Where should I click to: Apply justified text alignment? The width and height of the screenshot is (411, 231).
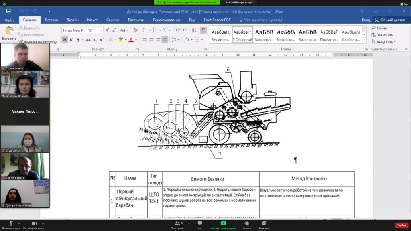click(165, 40)
